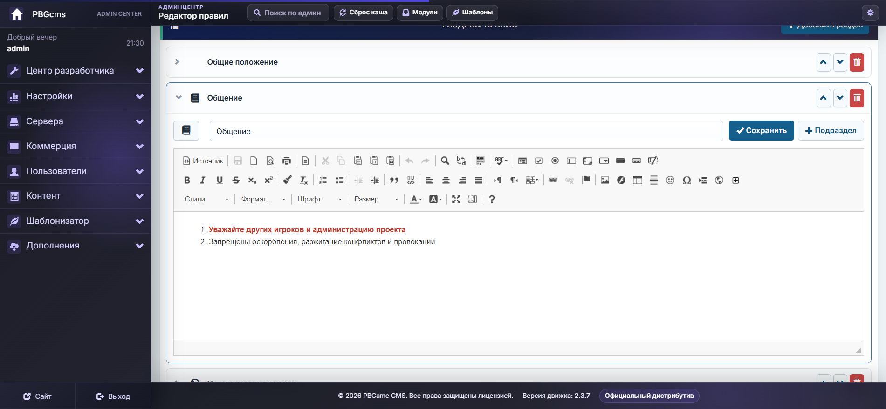The width and height of the screenshot is (886, 409).
Task: Insert a form element icon
Action: (x=522, y=161)
